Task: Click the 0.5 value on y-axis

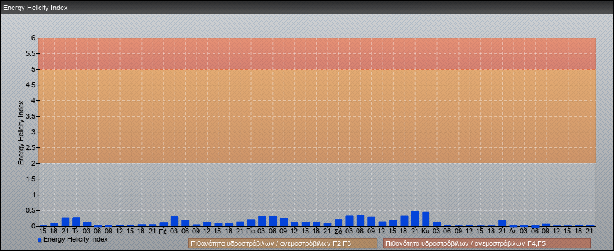Action: click(x=30, y=210)
